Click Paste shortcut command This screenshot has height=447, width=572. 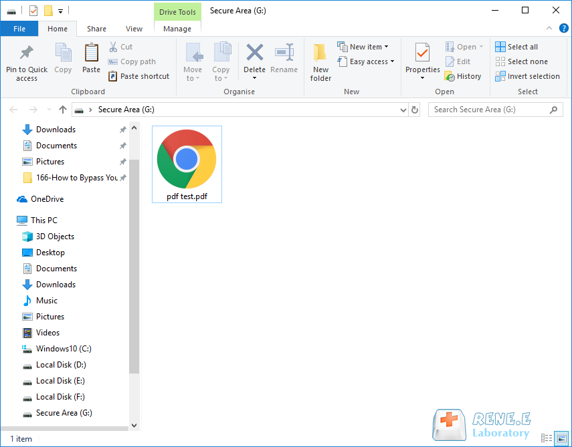139,76
